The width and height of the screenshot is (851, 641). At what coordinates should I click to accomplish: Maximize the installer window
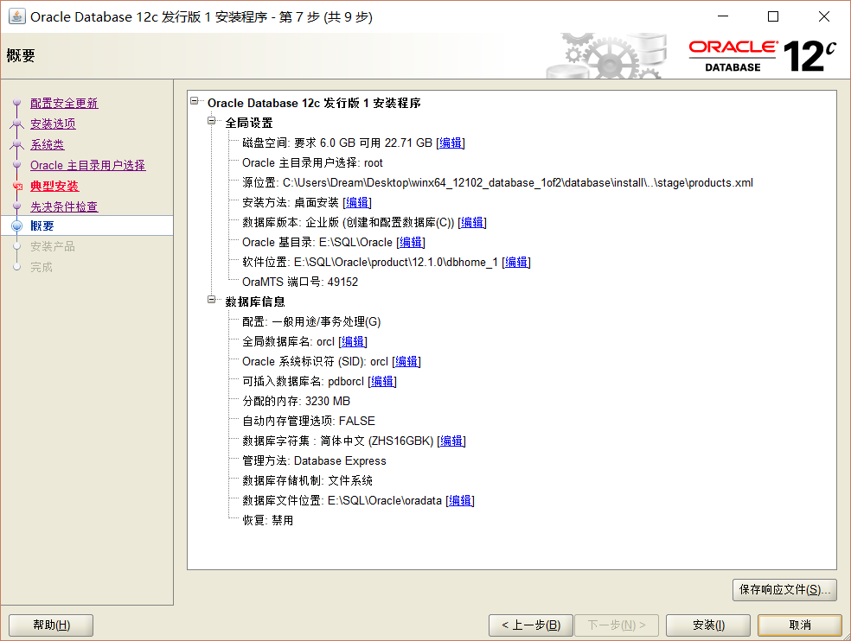[773, 16]
